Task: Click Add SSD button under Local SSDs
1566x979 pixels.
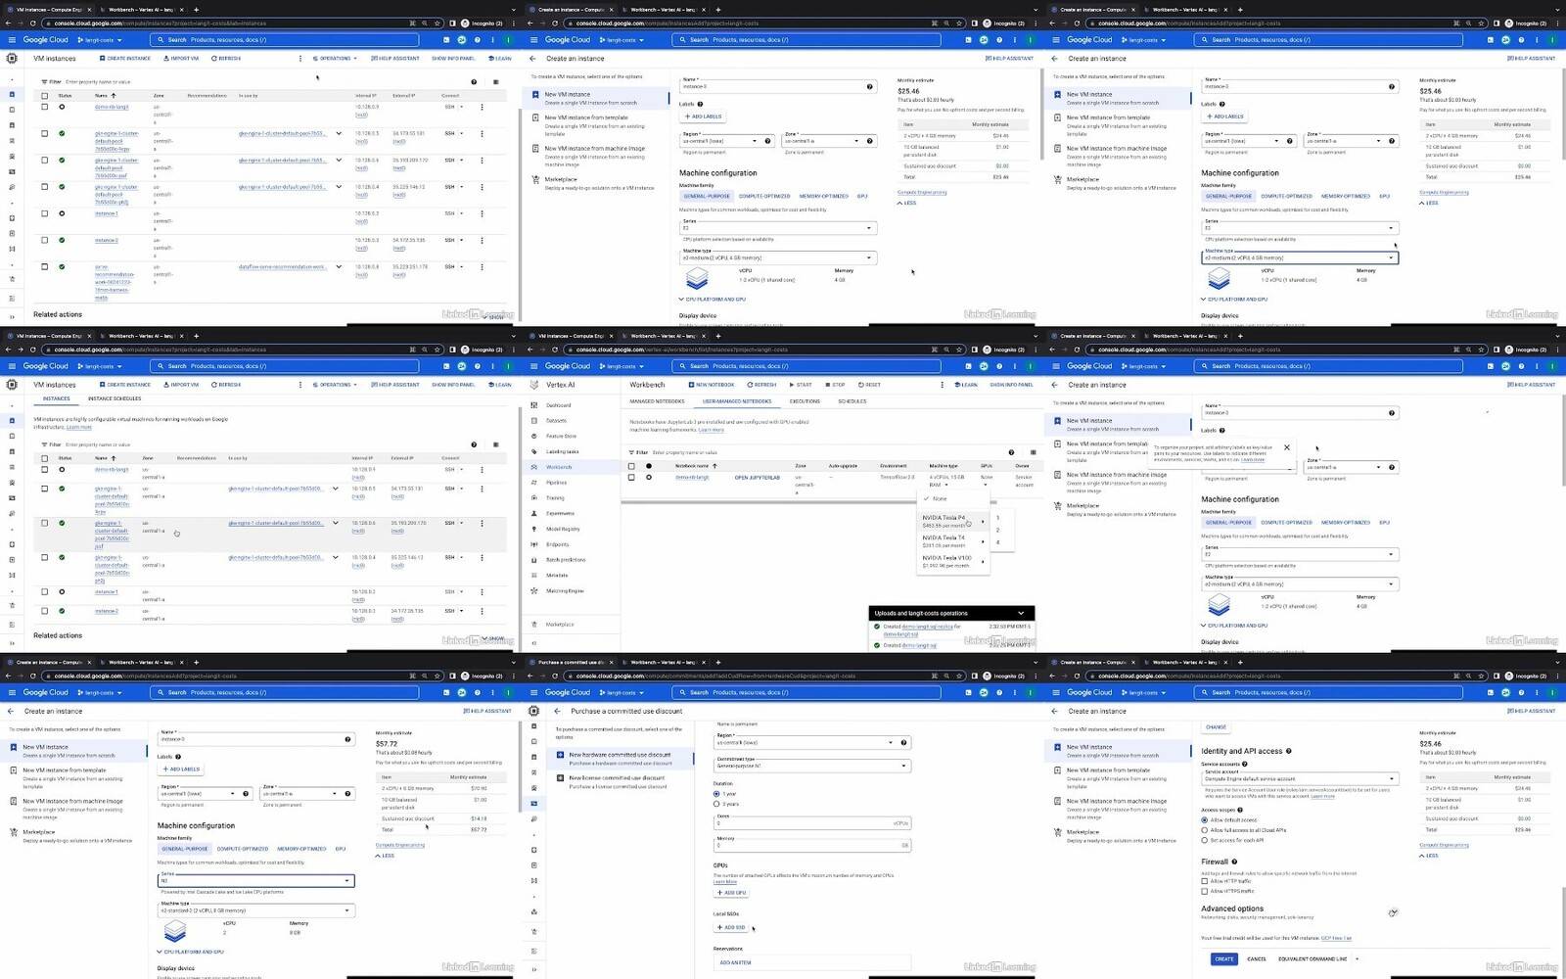Action: [x=731, y=927]
